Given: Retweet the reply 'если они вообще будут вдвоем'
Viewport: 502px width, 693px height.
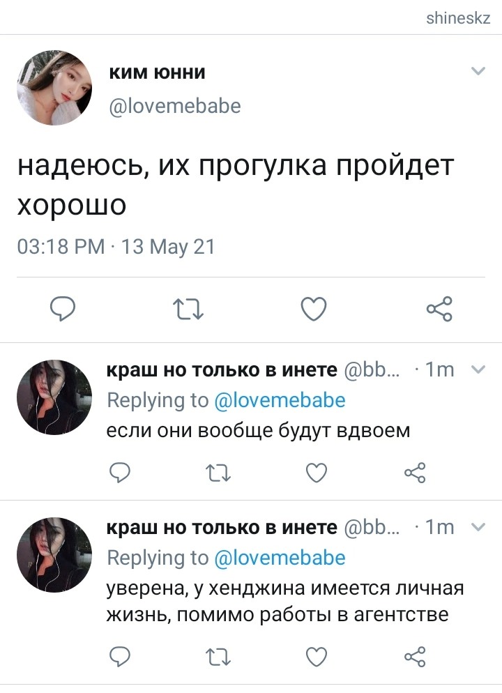Looking at the screenshot, I should [219, 473].
